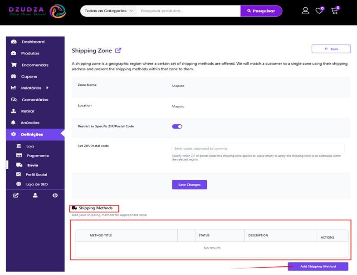Click the Pesquisar search button

(261, 11)
